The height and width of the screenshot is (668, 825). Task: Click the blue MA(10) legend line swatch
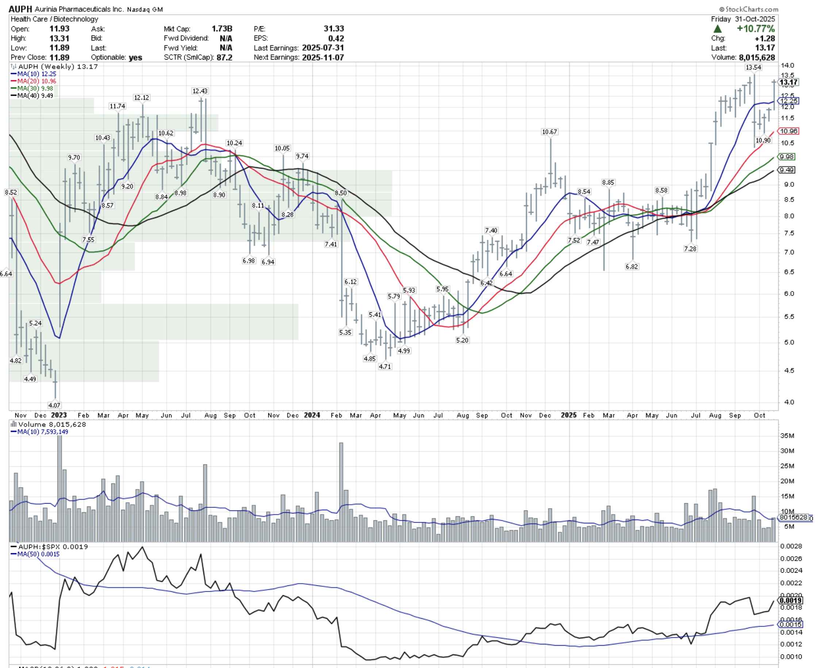coord(14,74)
